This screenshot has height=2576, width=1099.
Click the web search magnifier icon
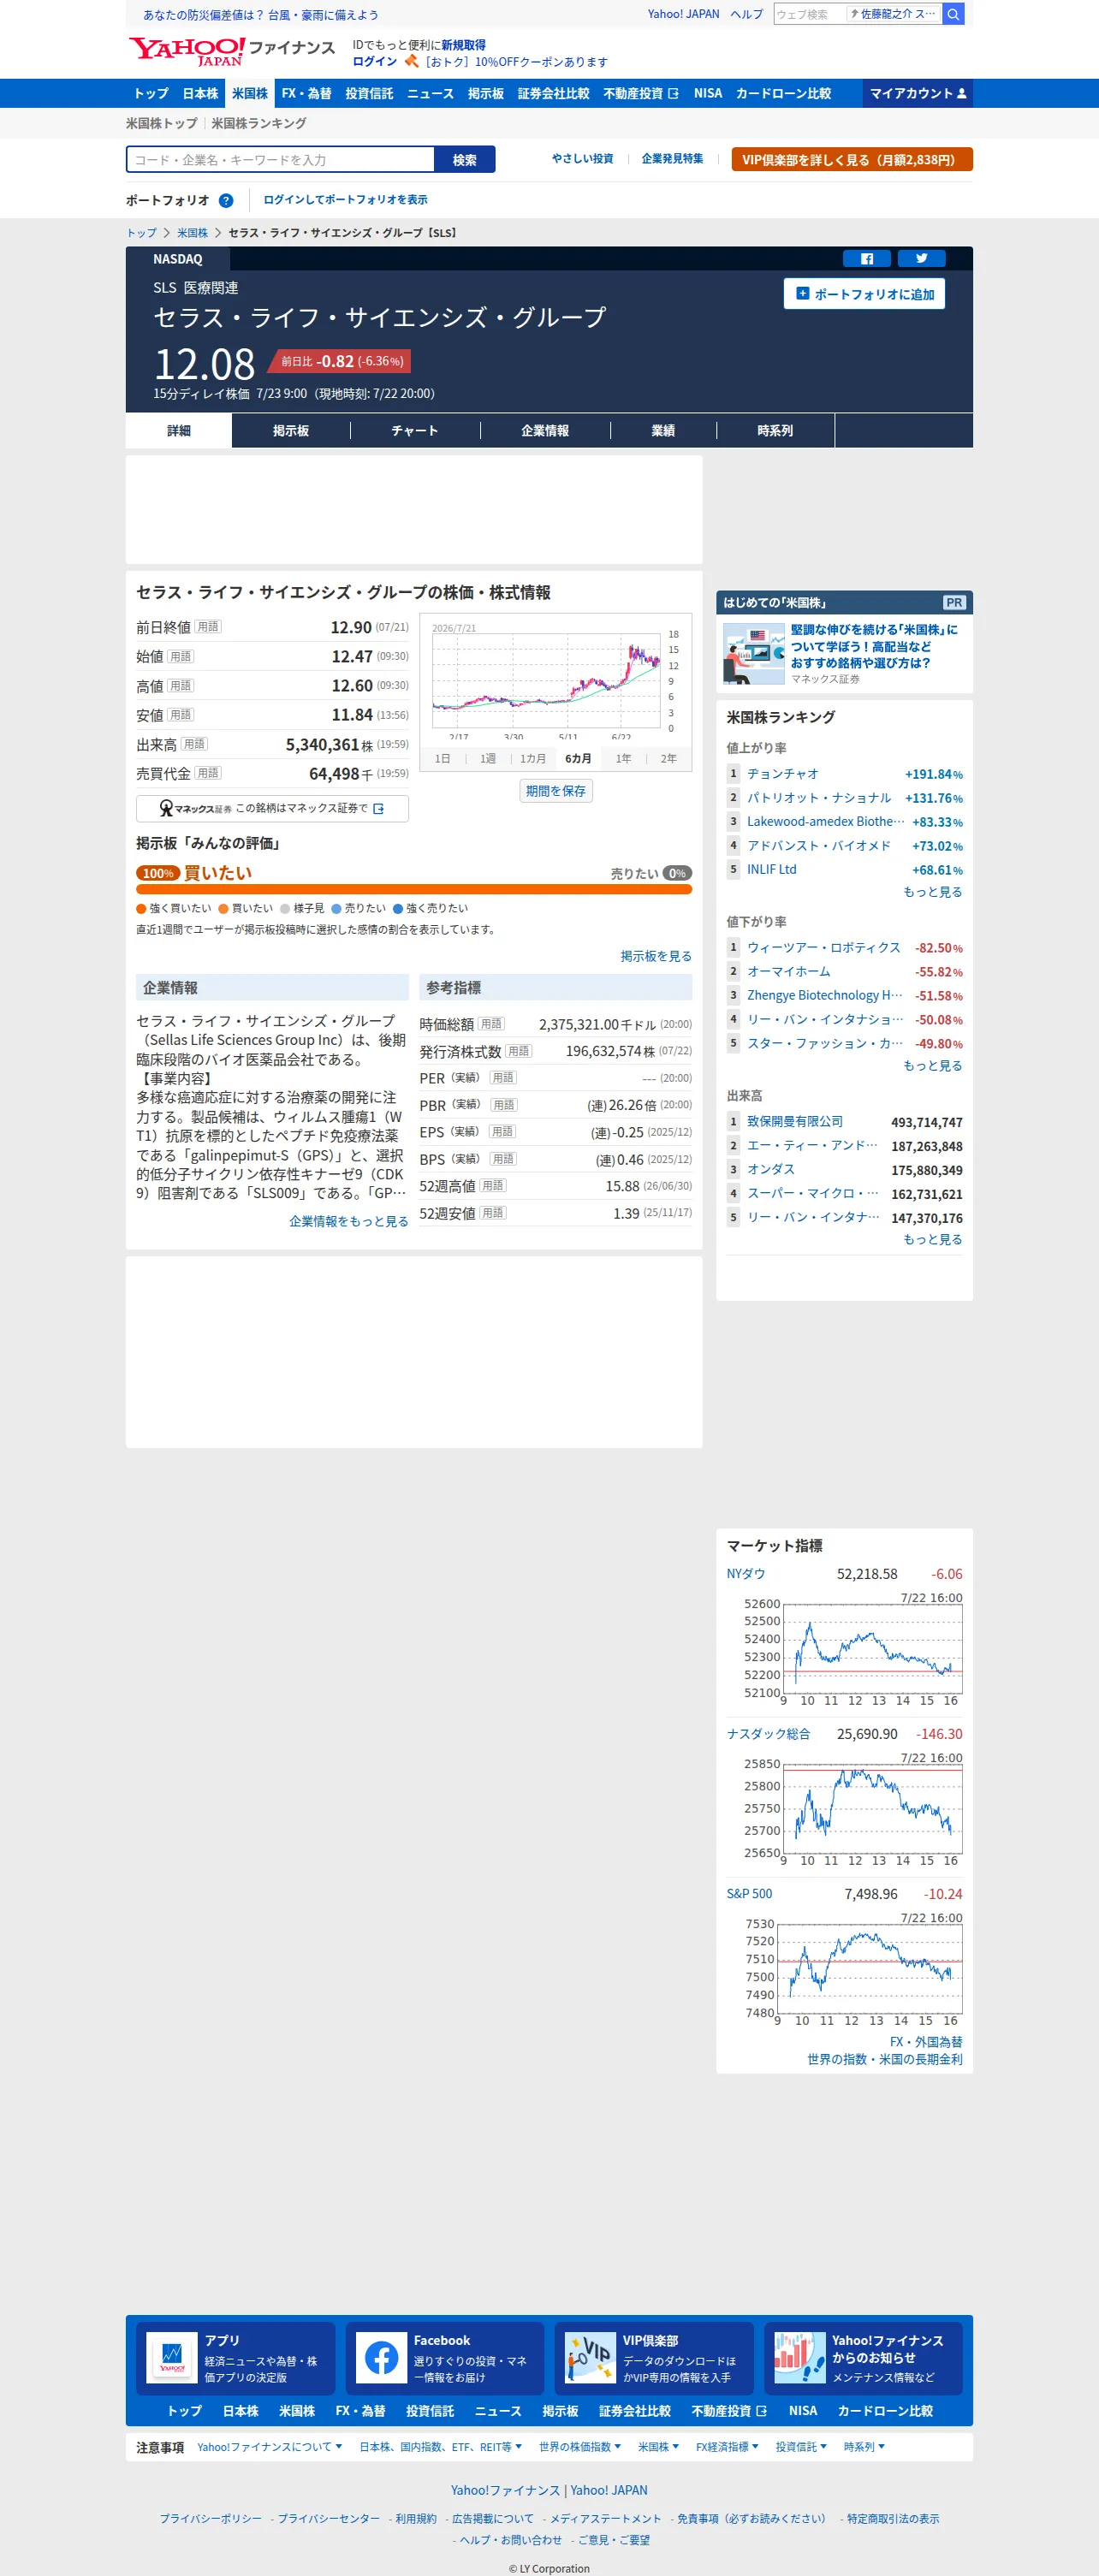tap(953, 14)
